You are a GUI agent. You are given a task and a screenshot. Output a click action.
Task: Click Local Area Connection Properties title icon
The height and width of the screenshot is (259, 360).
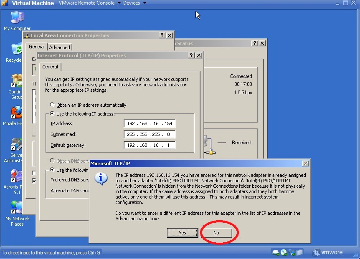(27, 35)
